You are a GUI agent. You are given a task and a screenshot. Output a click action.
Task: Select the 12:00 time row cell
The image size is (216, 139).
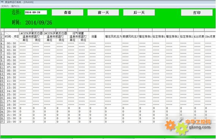(11, 84)
